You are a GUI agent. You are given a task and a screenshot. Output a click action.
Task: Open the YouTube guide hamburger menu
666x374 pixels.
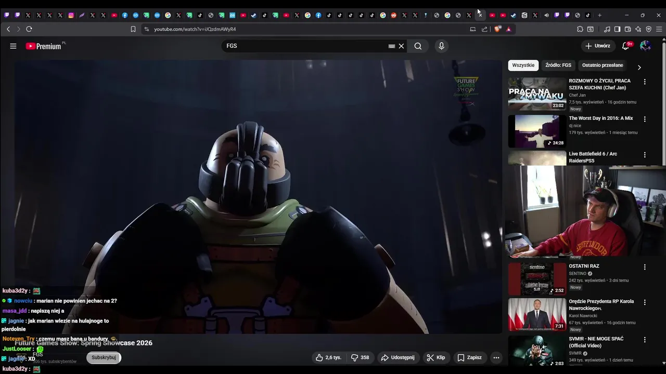point(13,46)
